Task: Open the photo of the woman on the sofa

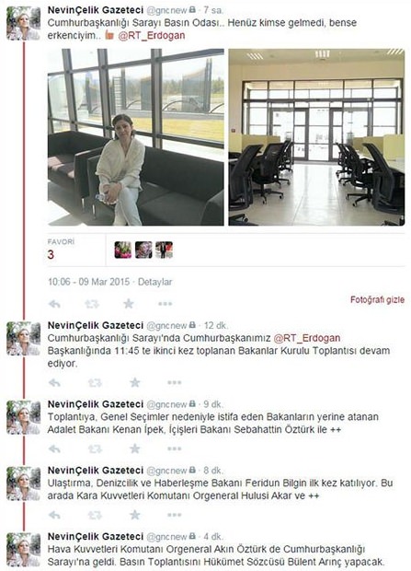Action: pos(136,137)
